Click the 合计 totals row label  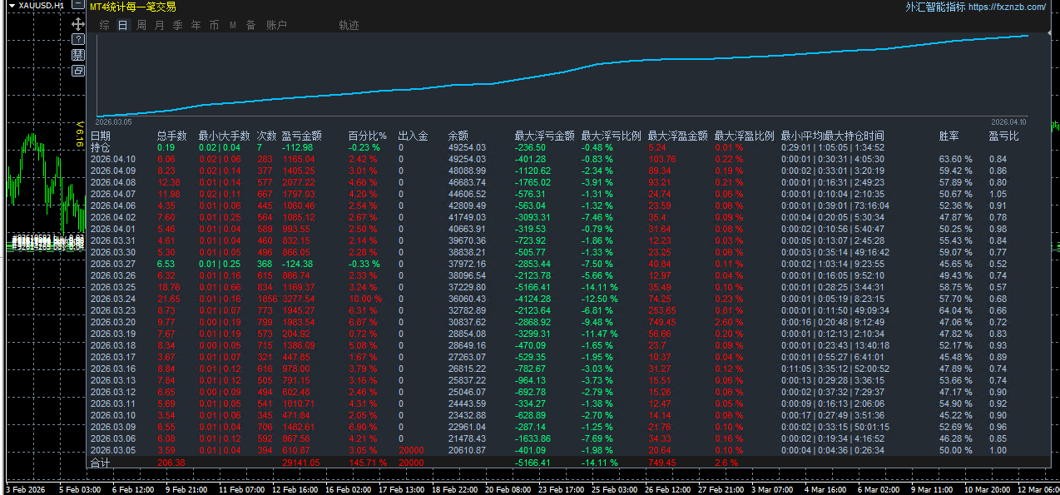click(100, 462)
